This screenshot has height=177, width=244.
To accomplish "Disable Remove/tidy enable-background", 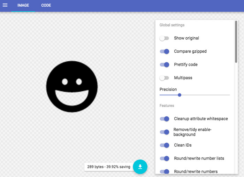I will [164, 132].
